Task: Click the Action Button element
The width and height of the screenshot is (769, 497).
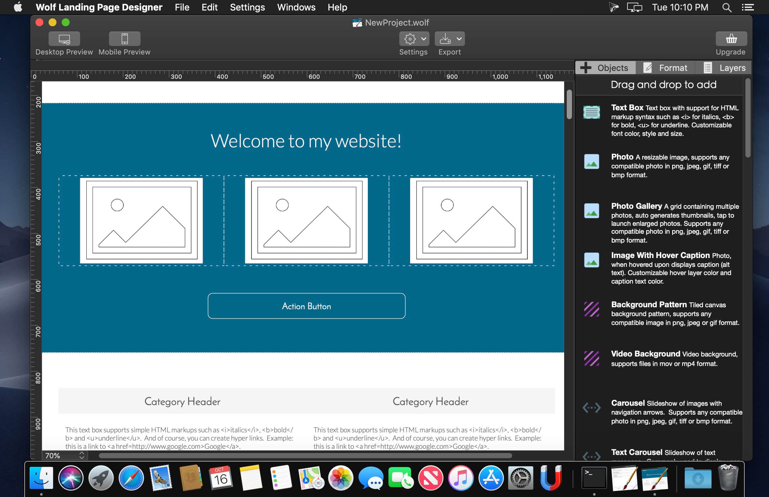Action: [x=307, y=305]
